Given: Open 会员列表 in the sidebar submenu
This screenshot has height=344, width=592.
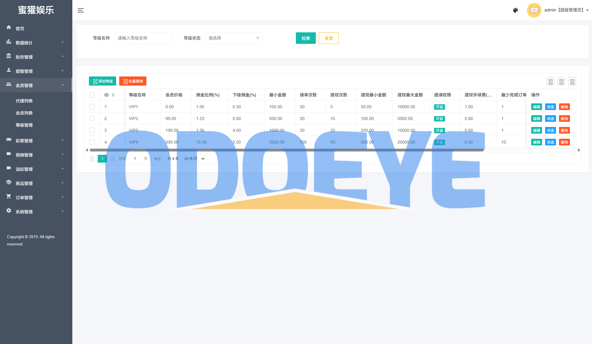Looking at the screenshot, I should point(24,113).
